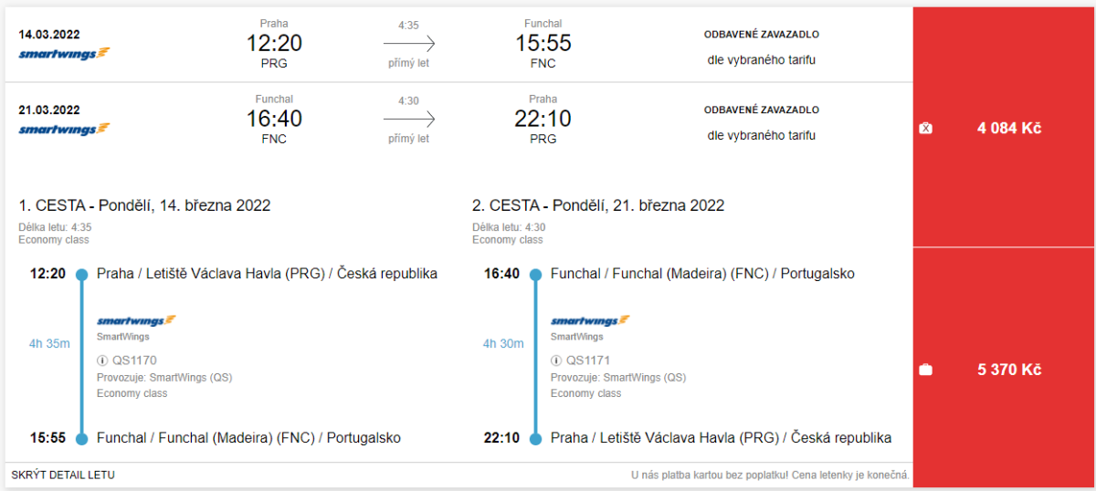Click the outbound Prague departure timeline dot at 12:20
This screenshot has width=1096, height=491.
click(81, 274)
